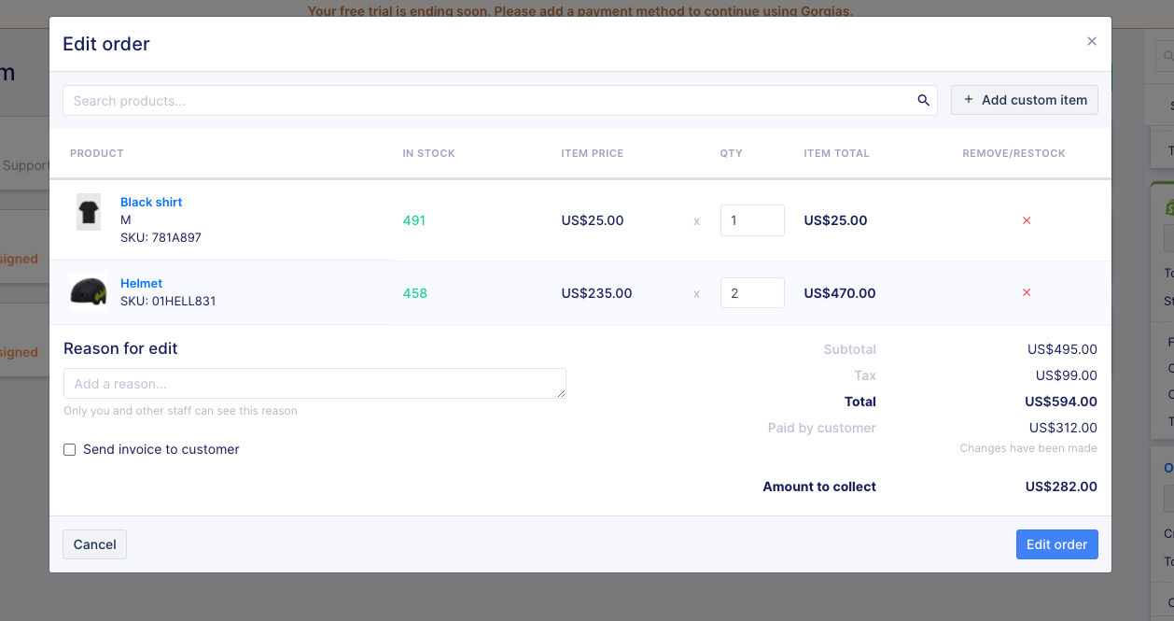Cancel the order edit
This screenshot has width=1174, height=621.
click(94, 544)
